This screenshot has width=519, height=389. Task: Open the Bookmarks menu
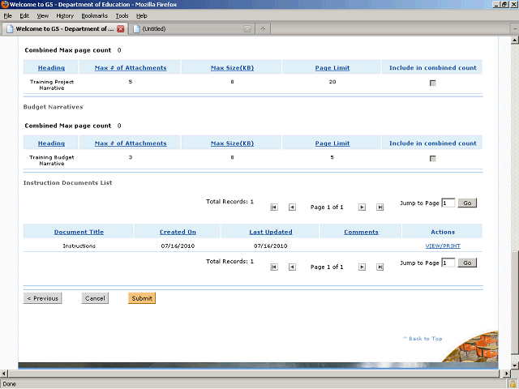(94, 15)
